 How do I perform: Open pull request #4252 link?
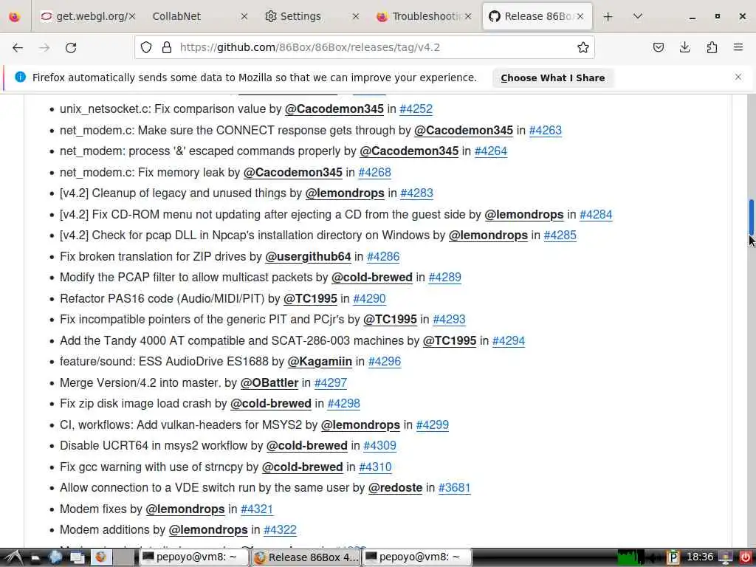416,109
